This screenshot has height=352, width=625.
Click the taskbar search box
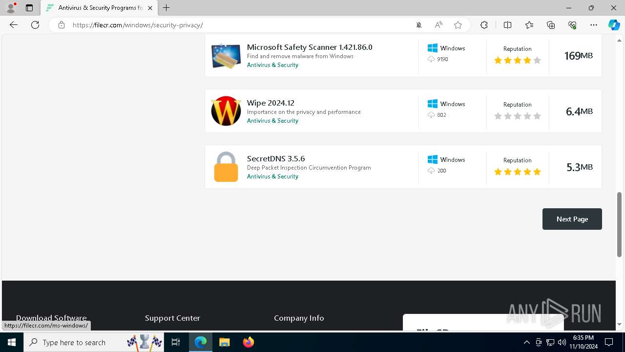pos(94,342)
